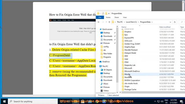Show hidden system tray icons

(155, 101)
